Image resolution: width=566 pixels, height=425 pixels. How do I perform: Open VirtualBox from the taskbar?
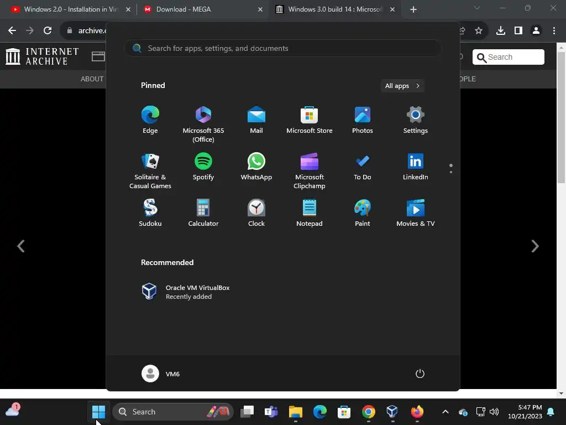click(392, 412)
